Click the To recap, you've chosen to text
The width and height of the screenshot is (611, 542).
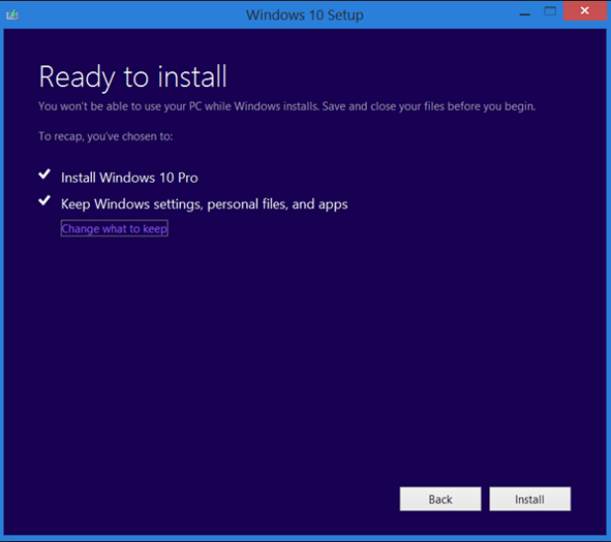pos(106,136)
